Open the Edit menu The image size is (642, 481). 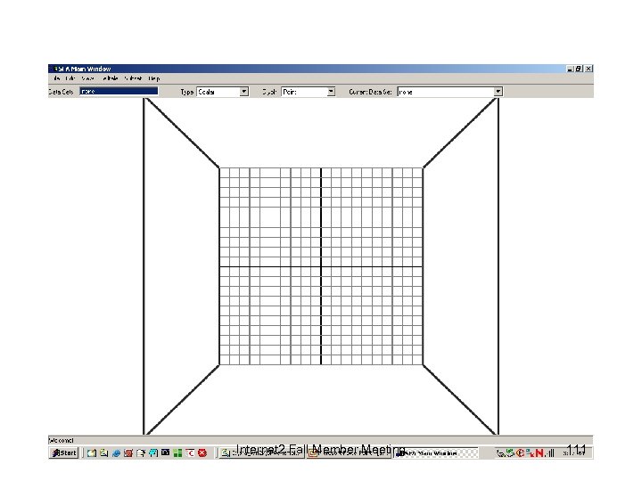point(70,78)
